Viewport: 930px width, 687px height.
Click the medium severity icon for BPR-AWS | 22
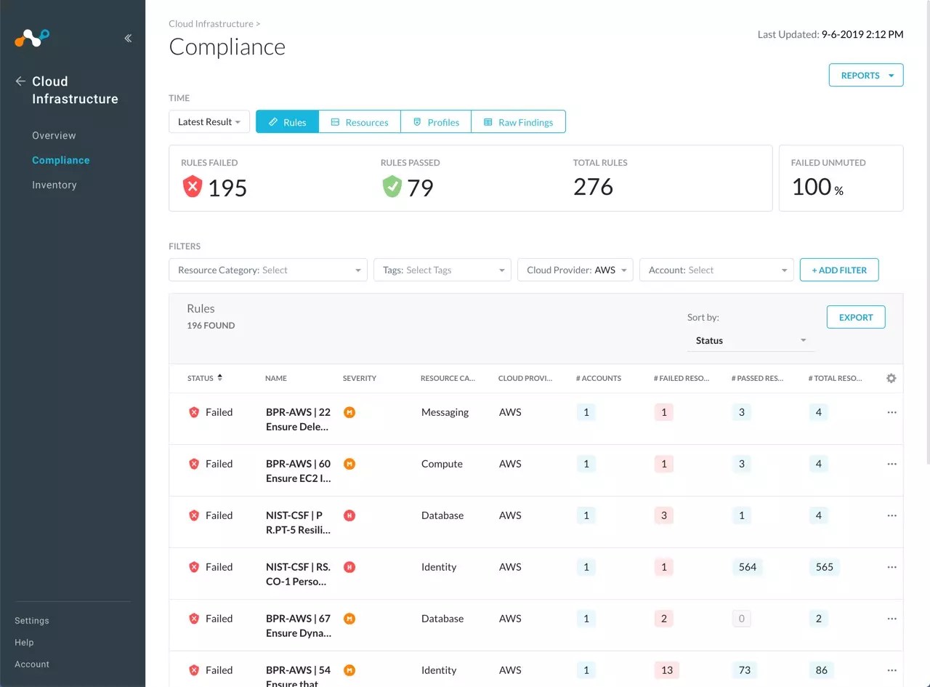click(349, 412)
